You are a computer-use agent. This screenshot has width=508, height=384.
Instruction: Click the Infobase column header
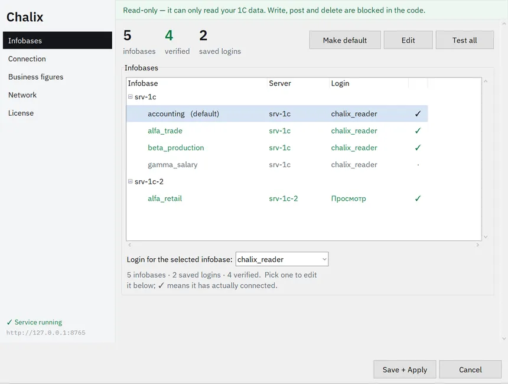point(197,83)
